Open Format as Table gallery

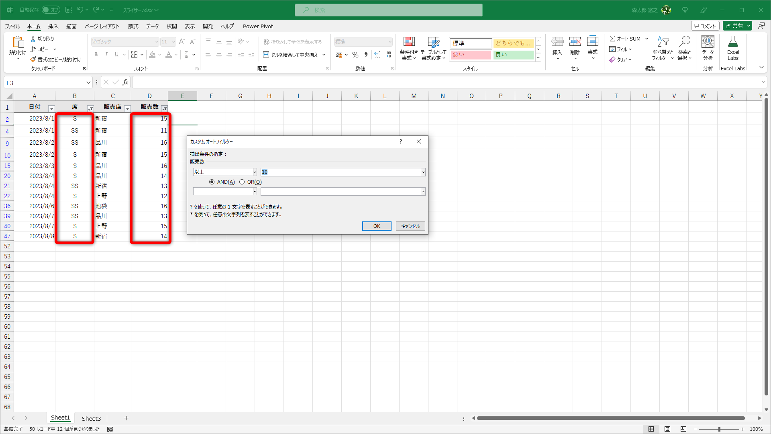(433, 42)
